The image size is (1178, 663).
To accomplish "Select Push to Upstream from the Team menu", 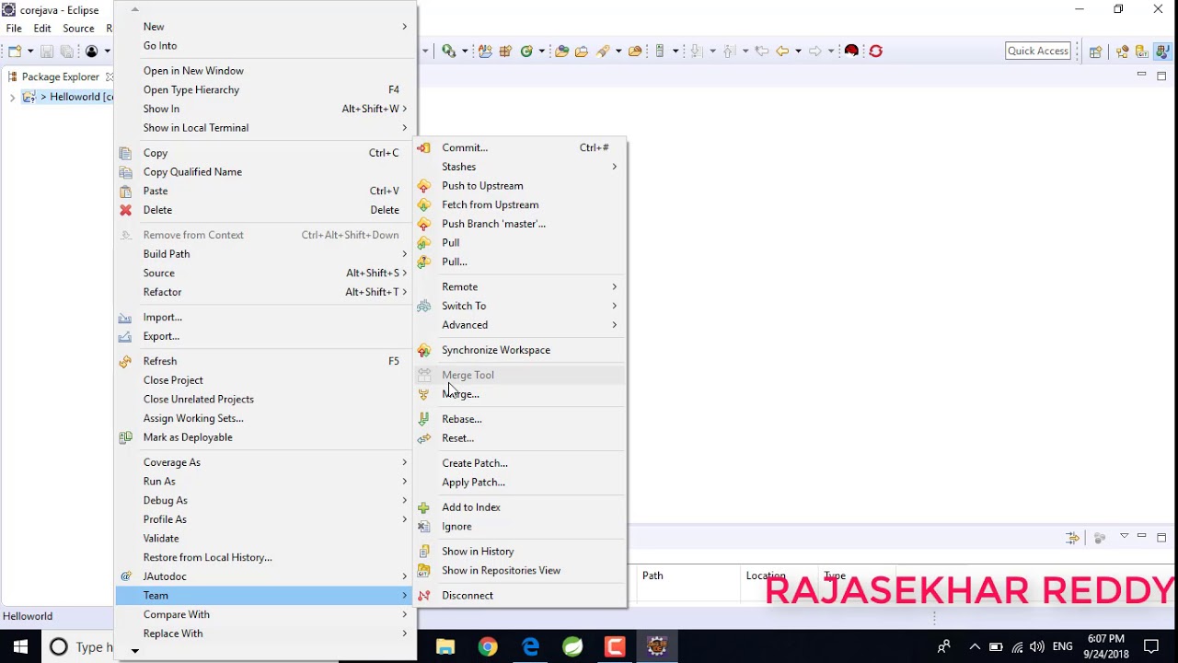I will (x=482, y=186).
